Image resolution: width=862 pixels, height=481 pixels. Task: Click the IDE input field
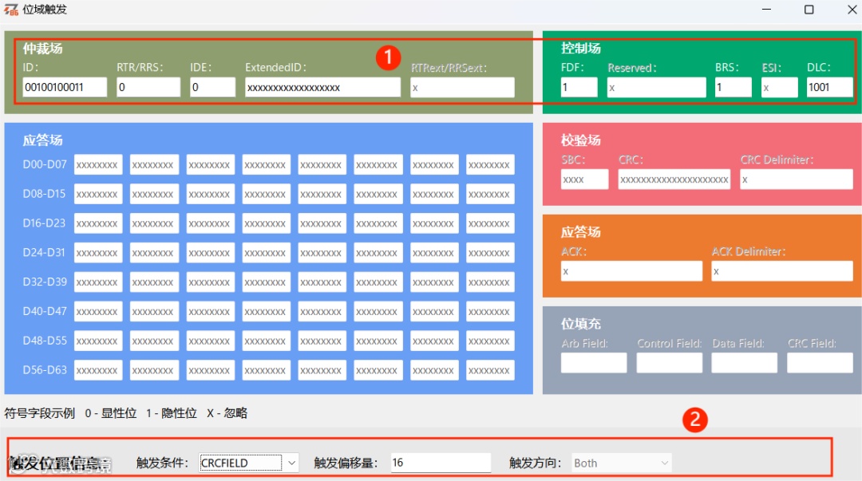[x=213, y=88]
